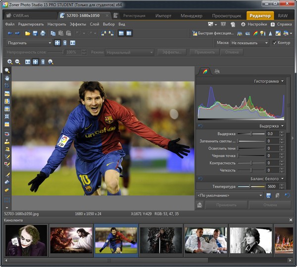Adjust the Контрастность slider
This screenshot has width=297, height=267.
click(251, 163)
